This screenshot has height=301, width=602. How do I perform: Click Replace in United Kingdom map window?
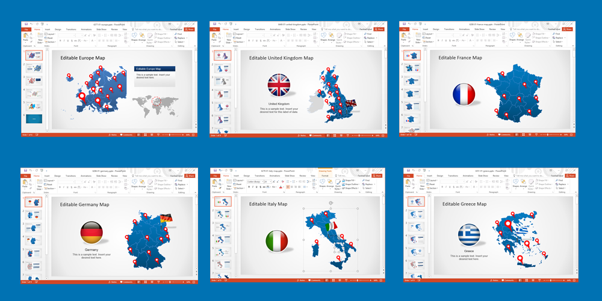pos(369,38)
